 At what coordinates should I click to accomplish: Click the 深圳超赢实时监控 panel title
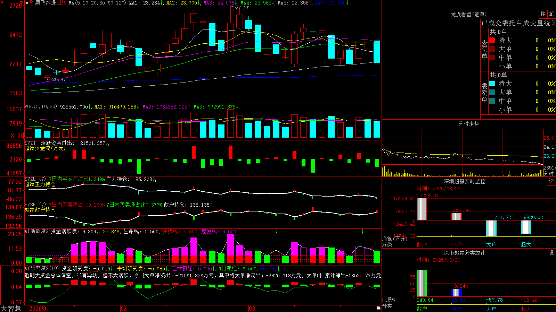[464, 181]
